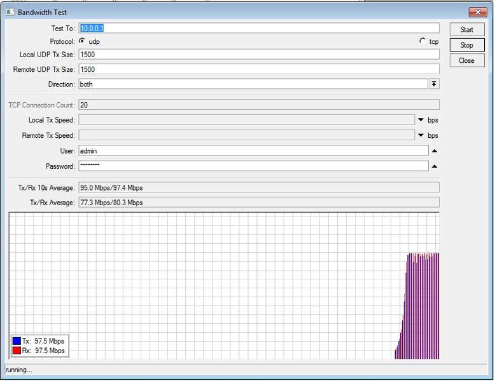Screen dimensions: 495x381
Task: Click the red Rx legend color swatch
Action: coord(17,351)
